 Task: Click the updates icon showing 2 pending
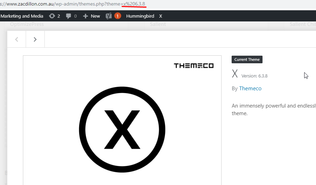52,16
